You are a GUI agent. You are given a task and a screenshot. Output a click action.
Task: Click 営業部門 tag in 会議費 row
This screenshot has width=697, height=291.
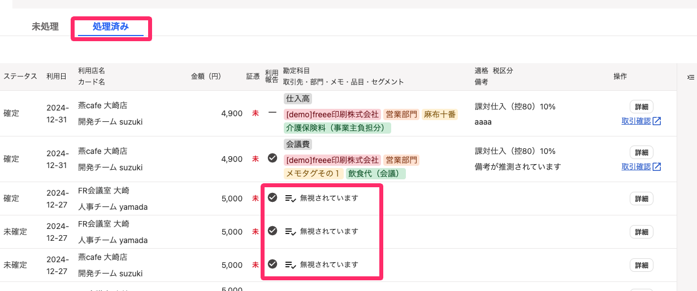click(401, 160)
